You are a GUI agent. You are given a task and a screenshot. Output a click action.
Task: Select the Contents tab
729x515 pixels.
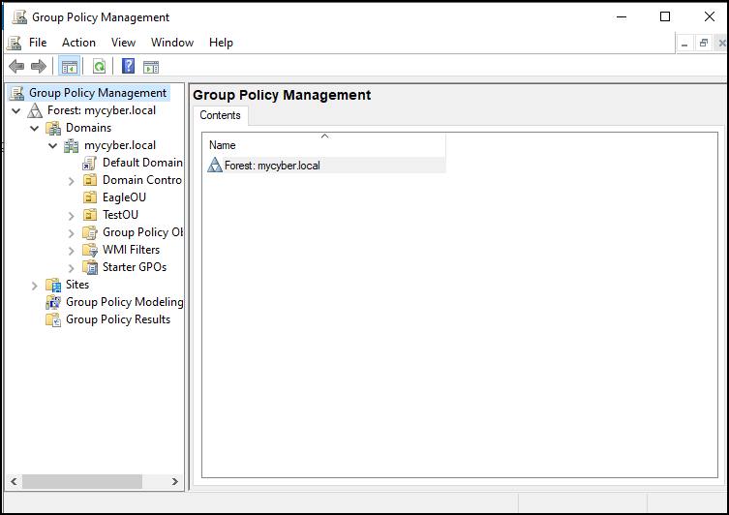tap(221, 115)
